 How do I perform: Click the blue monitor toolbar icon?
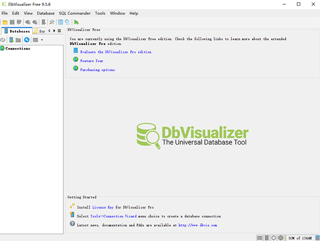[67, 22]
